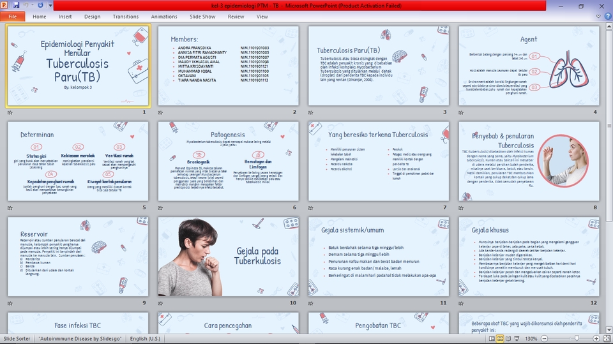613x344 pixels.
Task: Open the Design ribbon tab
Action: [92, 17]
